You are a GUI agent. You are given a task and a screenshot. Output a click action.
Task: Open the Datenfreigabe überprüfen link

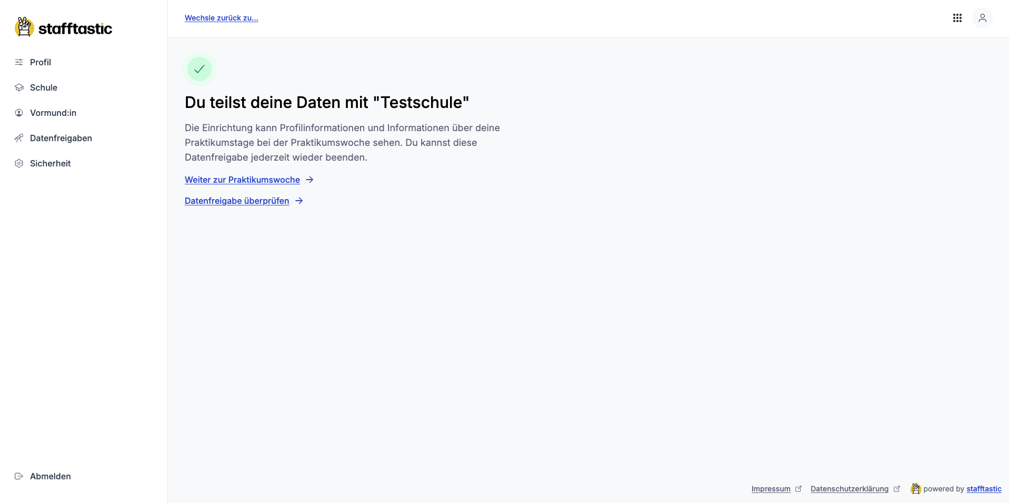pyautogui.click(x=237, y=201)
